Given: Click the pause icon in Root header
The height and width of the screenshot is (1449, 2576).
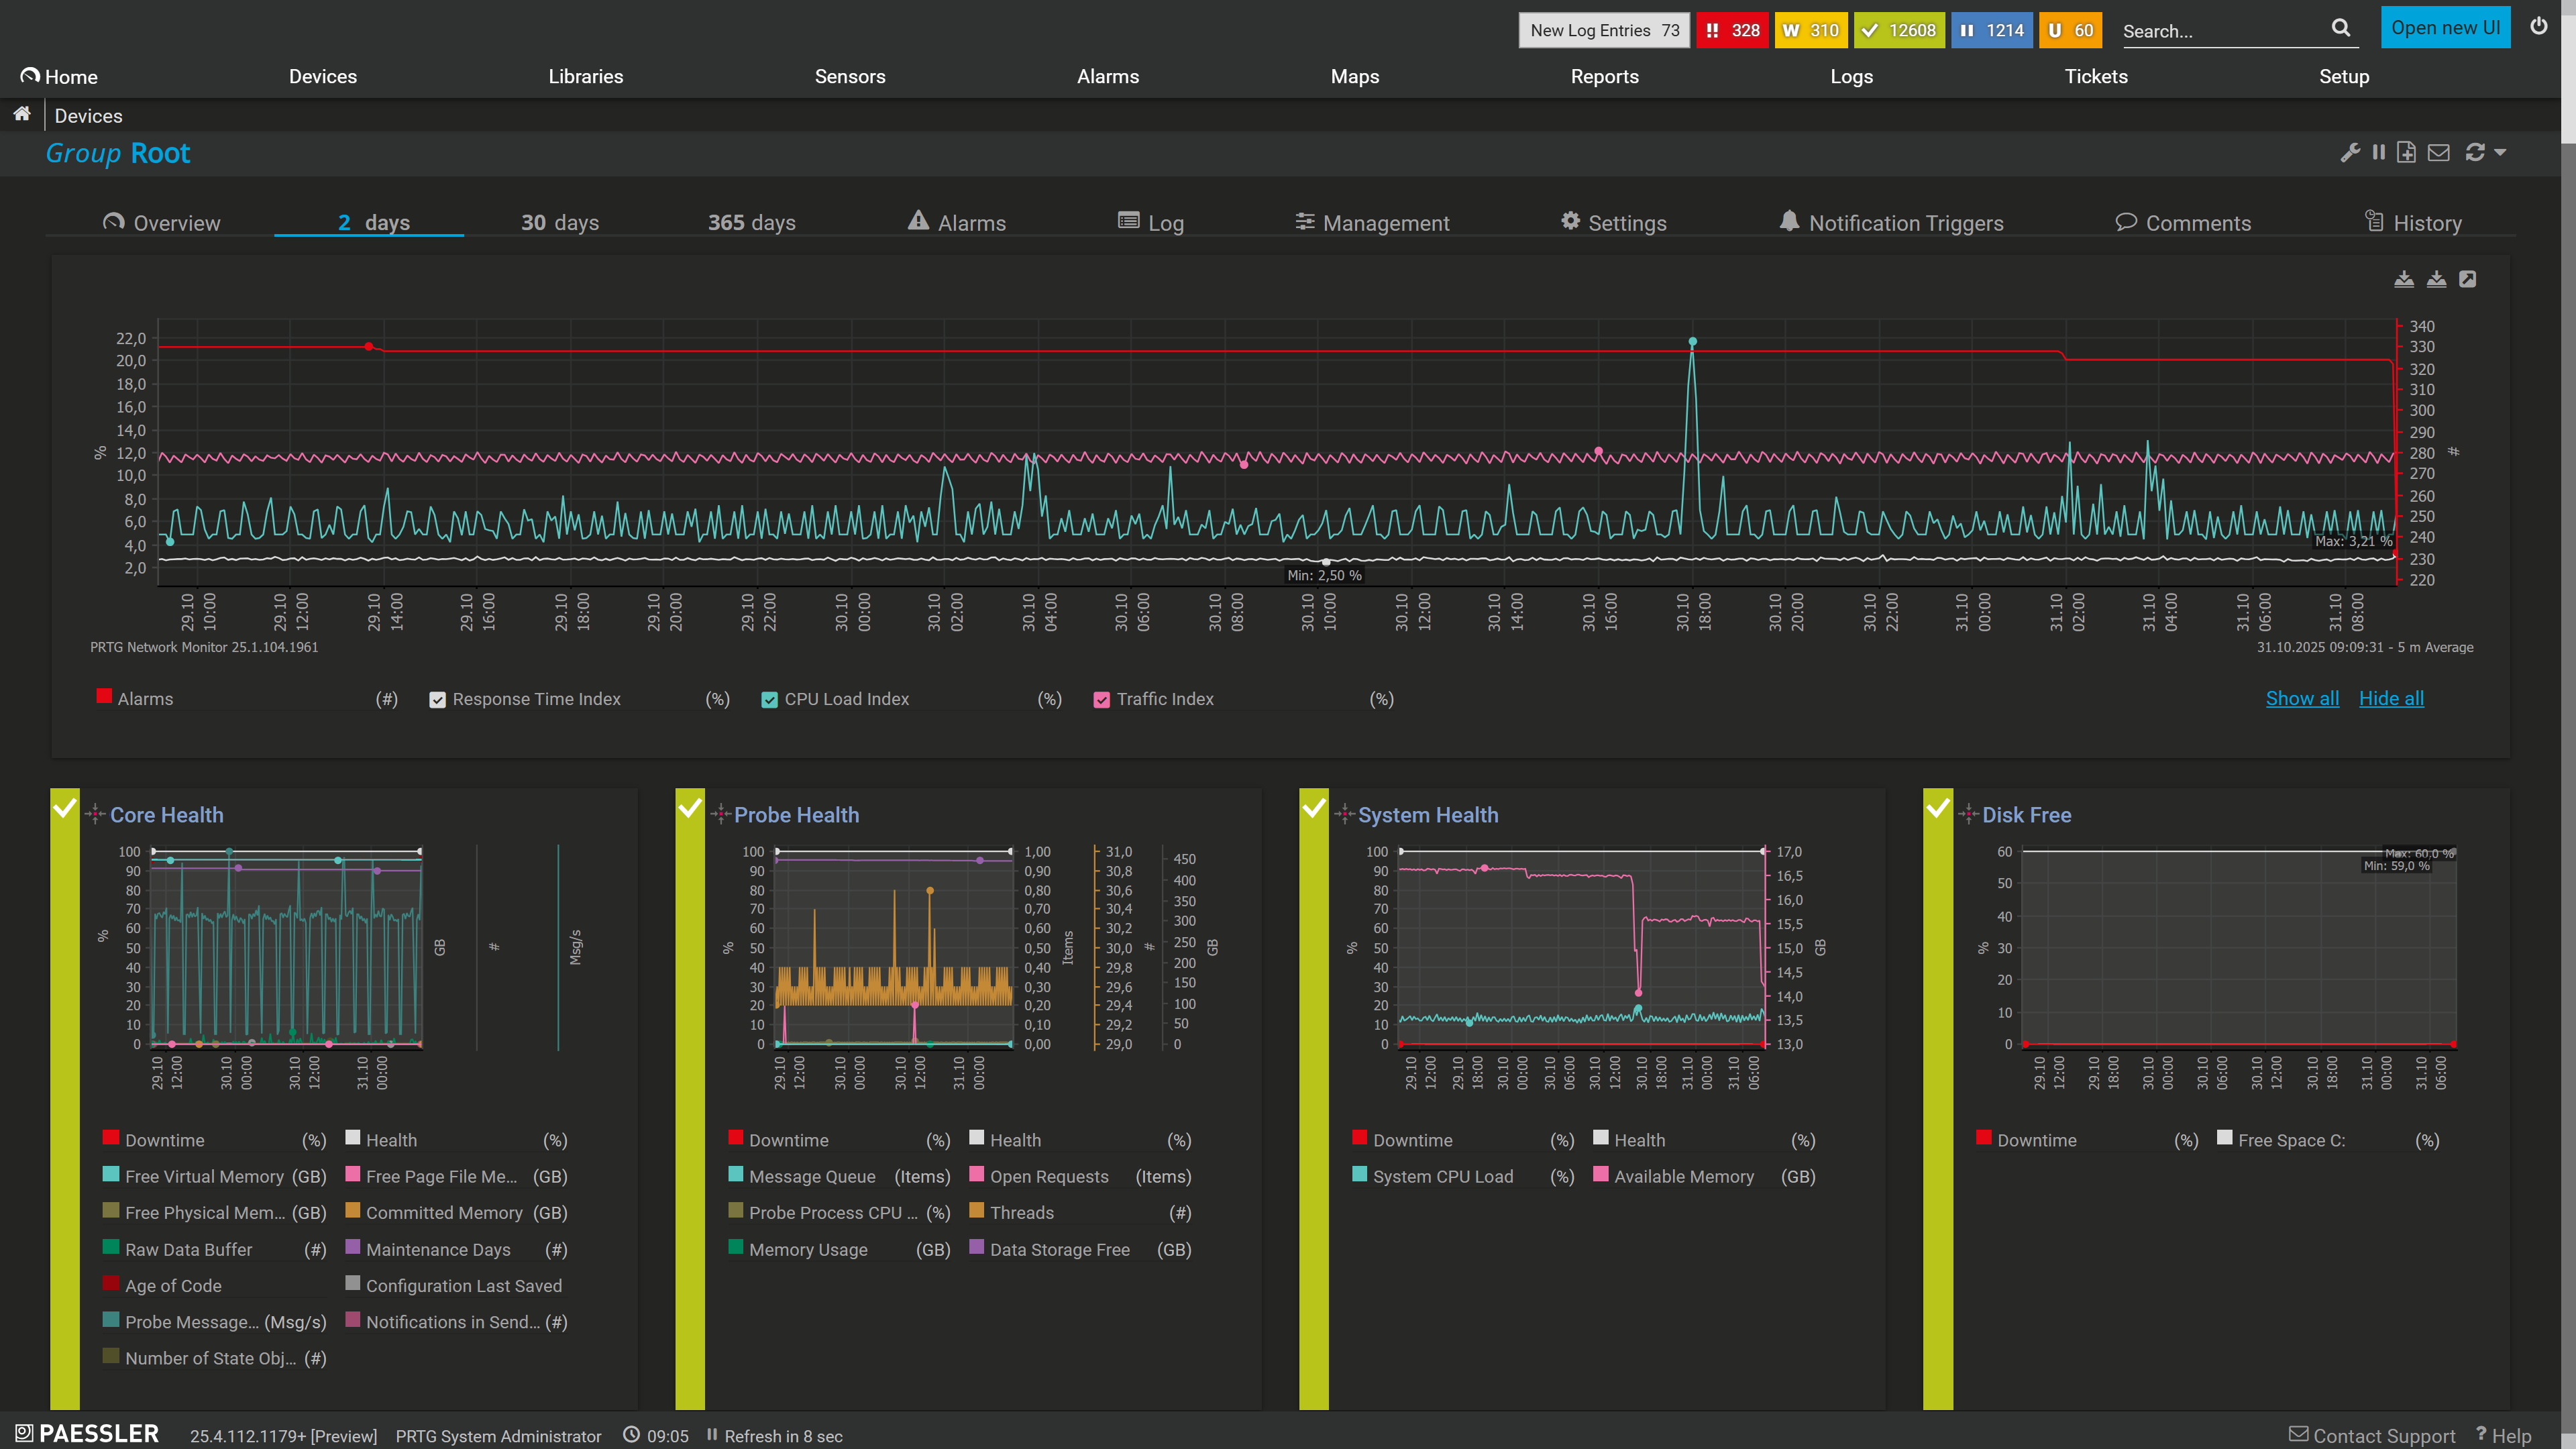Looking at the screenshot, I should 2379,152.
